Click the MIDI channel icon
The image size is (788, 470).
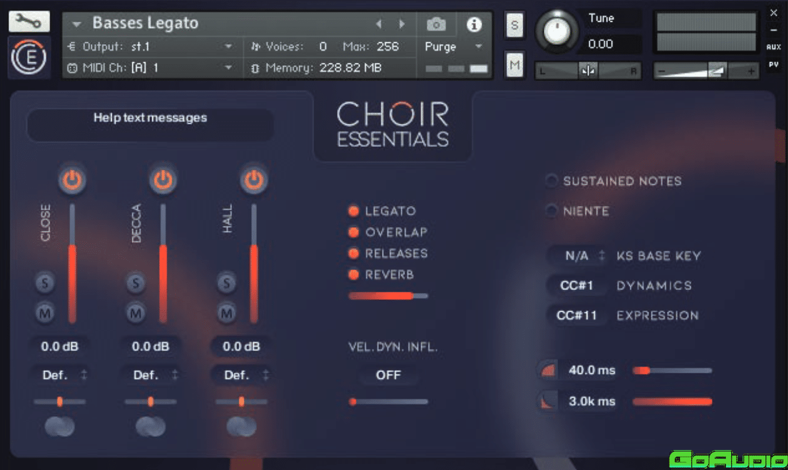(71, 68)
